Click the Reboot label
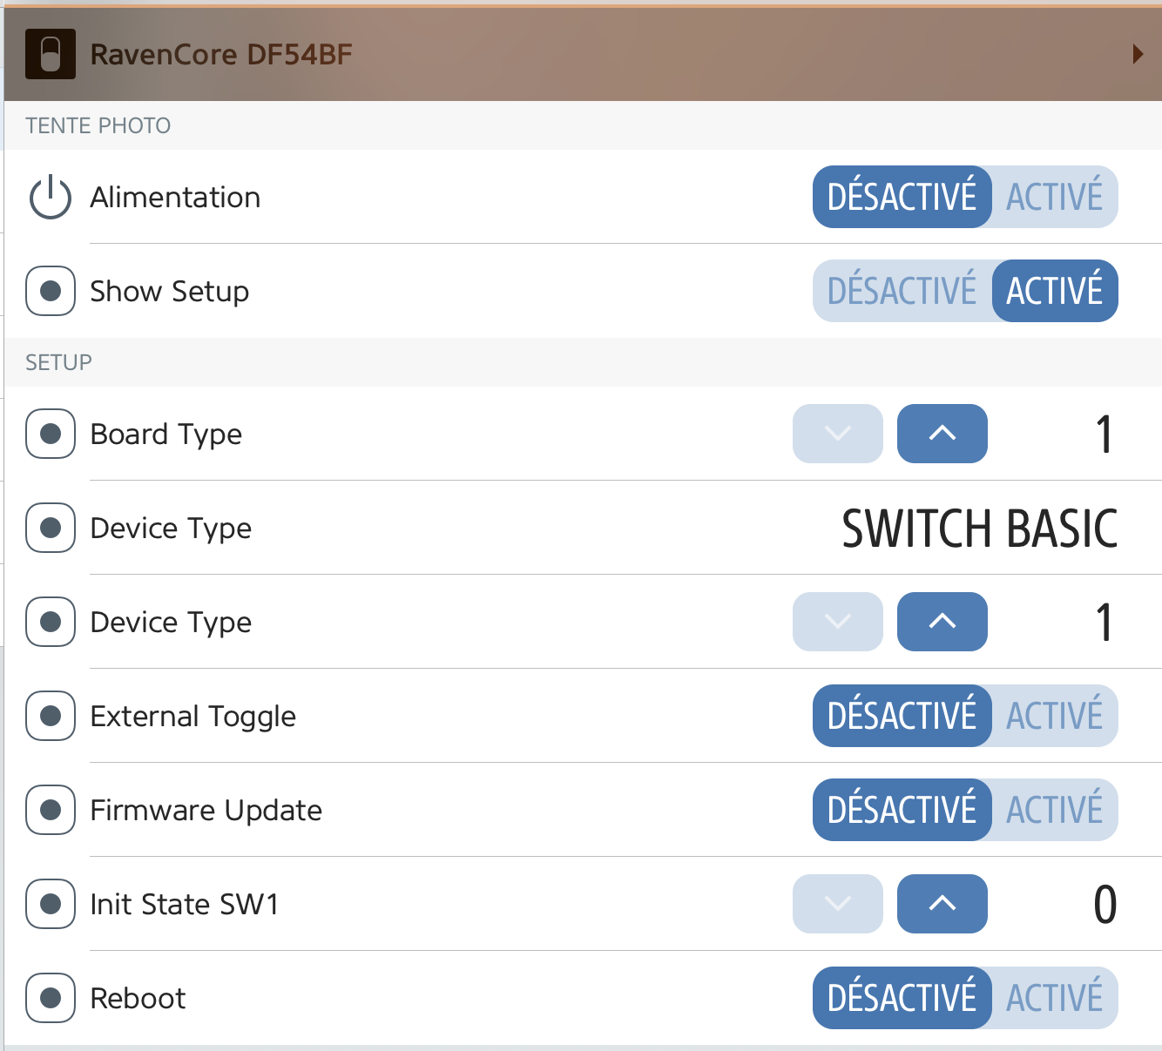 [138, 998]
